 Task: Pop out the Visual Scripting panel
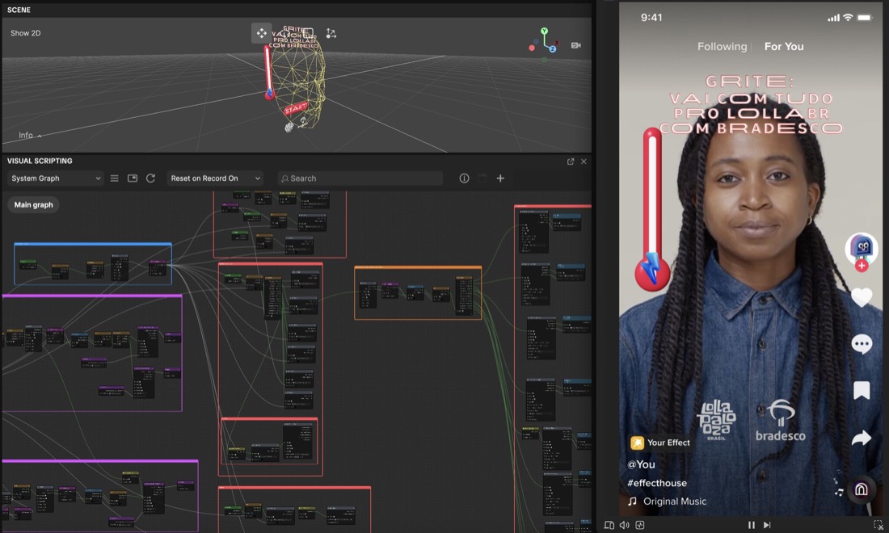(x=571, y=162)
